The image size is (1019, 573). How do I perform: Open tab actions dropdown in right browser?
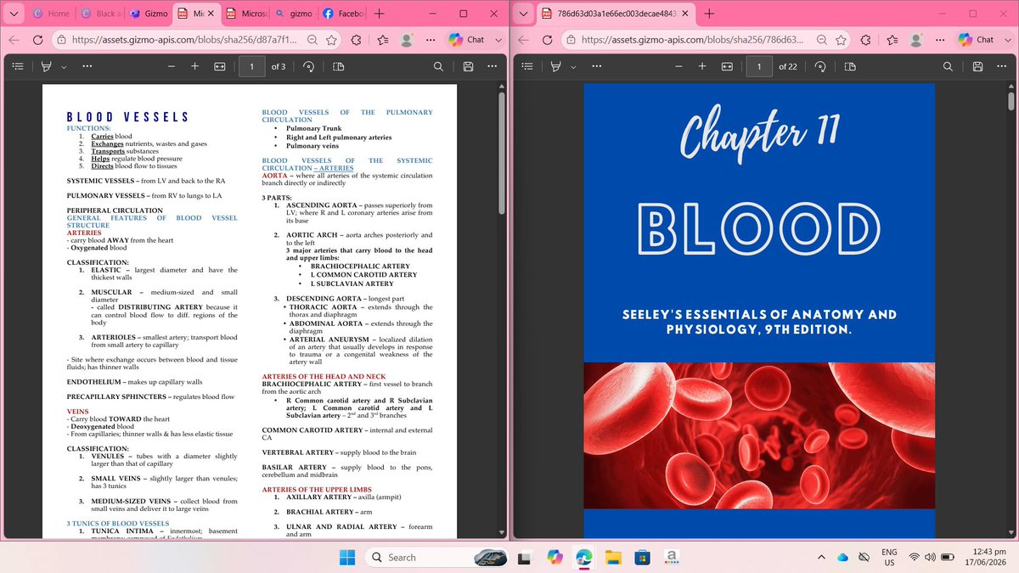click(524, 14)
